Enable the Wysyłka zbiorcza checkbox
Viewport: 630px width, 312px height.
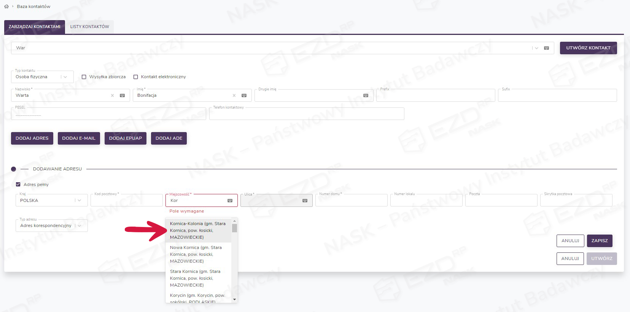pyautogui.click(x=84, y=77)
